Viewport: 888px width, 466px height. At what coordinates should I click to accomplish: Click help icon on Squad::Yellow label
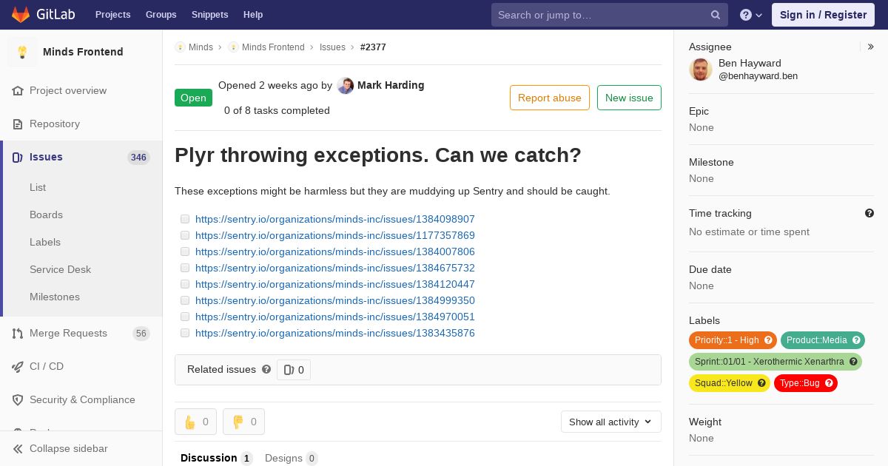coord(761,383)
